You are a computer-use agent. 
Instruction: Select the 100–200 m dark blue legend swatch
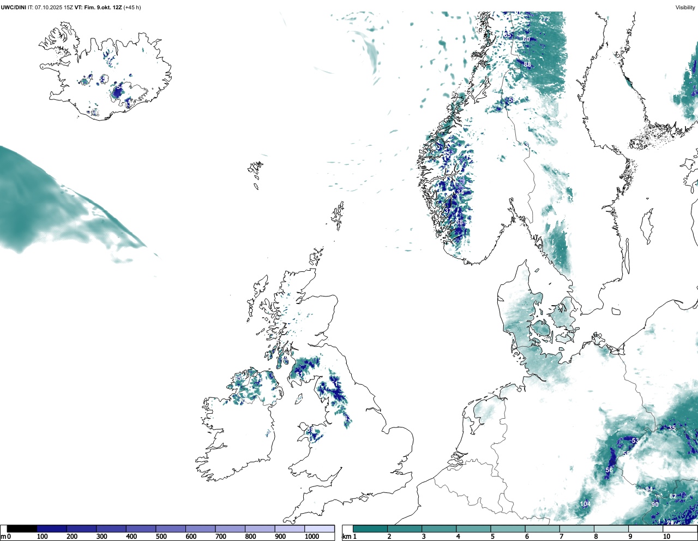coord(52,528)
